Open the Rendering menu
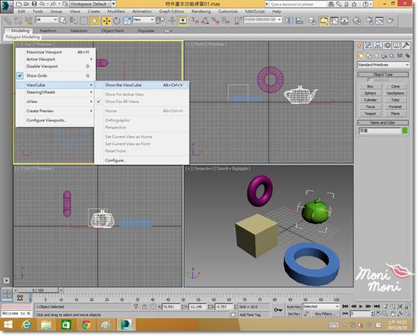The height and width of the screenshot is (336, 418). pos(200,12)
